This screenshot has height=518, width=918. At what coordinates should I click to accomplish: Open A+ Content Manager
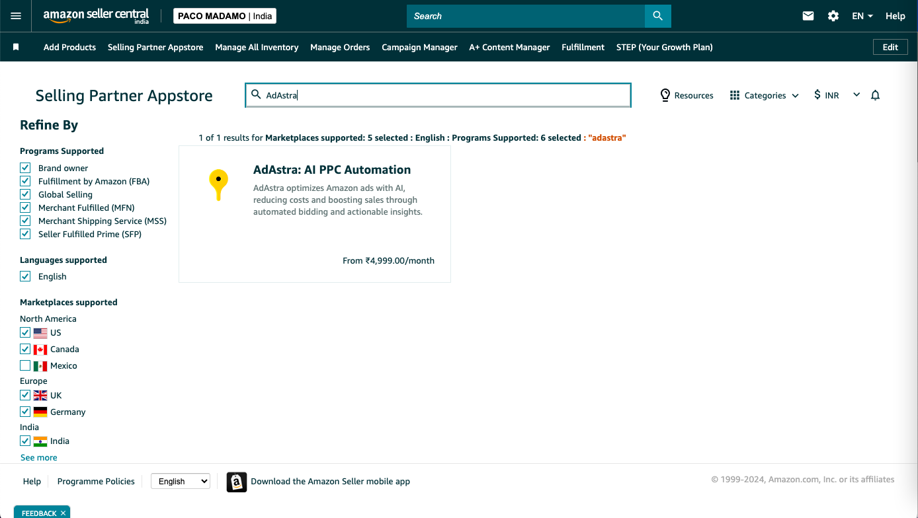pos(509,47)
